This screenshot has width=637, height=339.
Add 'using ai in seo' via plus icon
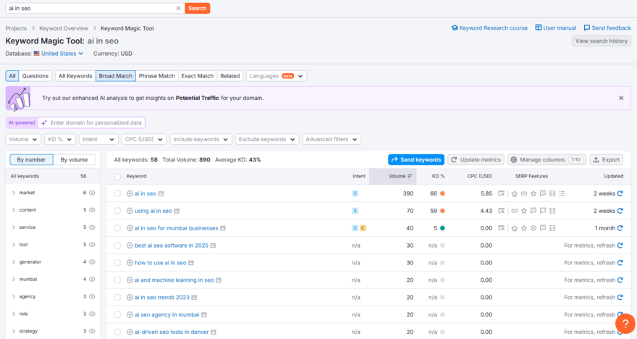click(x=130, y=211)
